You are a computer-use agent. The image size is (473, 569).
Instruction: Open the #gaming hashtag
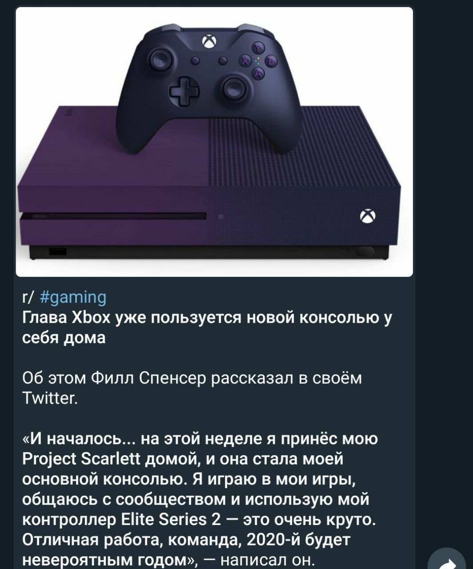click(x=73, y=297)
